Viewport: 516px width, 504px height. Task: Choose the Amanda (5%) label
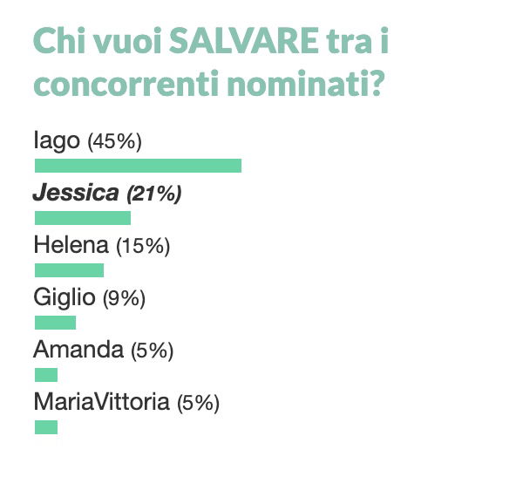pos(104,350)
